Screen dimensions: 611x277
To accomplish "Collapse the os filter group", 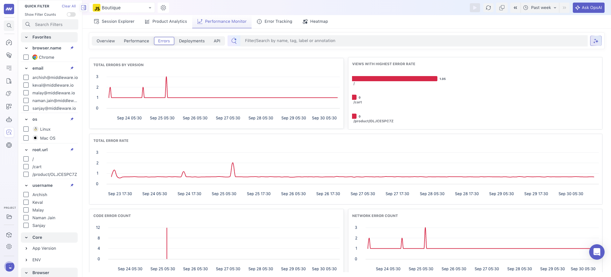I will [26, 119].
